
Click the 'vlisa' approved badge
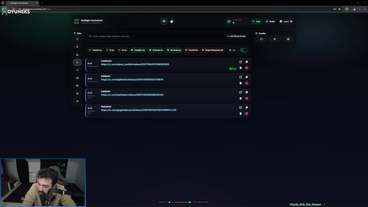233,69
